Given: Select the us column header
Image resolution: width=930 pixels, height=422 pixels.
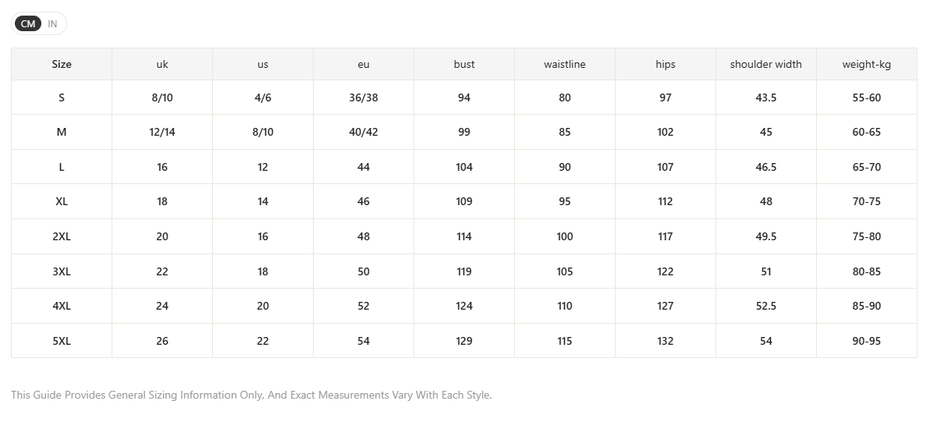Looking at the screenshot, I should point(263,64).
